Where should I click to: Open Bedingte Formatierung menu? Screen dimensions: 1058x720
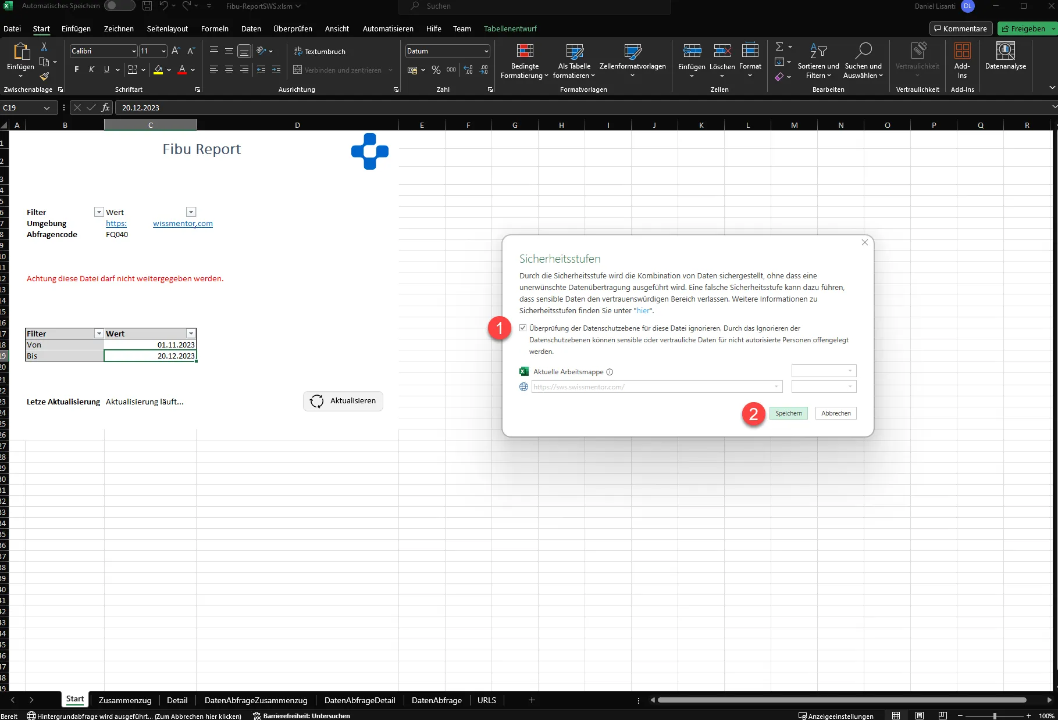click(525, 62)
